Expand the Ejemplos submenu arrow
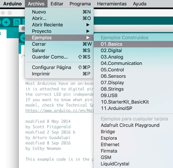This screenshot has width=173, height=168. click(88, 38)
